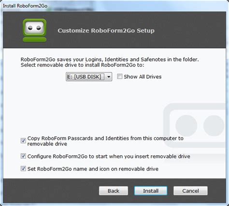This screenshot has width=229, height=206.
Task: Click the Show All Drives label text
Action: point(143,77)
